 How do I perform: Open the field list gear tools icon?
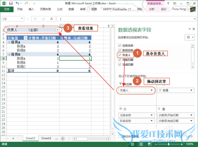(189, 37)
